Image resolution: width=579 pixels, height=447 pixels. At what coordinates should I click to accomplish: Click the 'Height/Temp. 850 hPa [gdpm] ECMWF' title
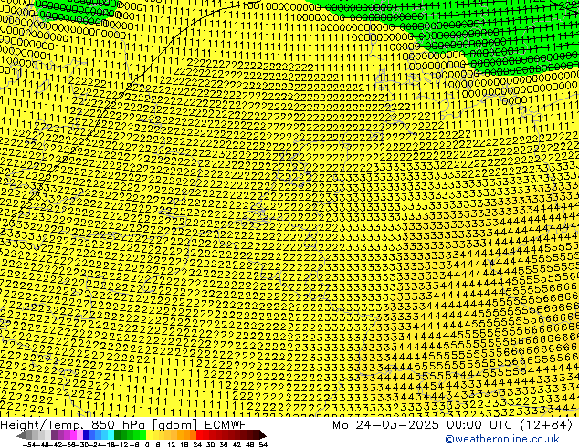[123, 424]
